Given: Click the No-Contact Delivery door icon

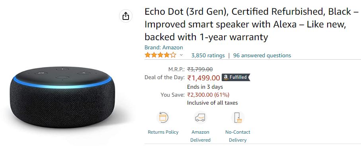Looking at the screenshot, I should (x=238, y=117).
